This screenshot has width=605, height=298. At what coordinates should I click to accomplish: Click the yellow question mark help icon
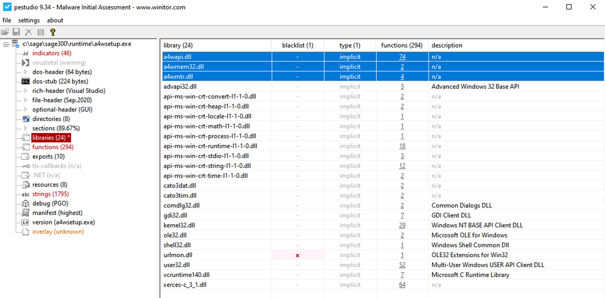coord(52,32)
